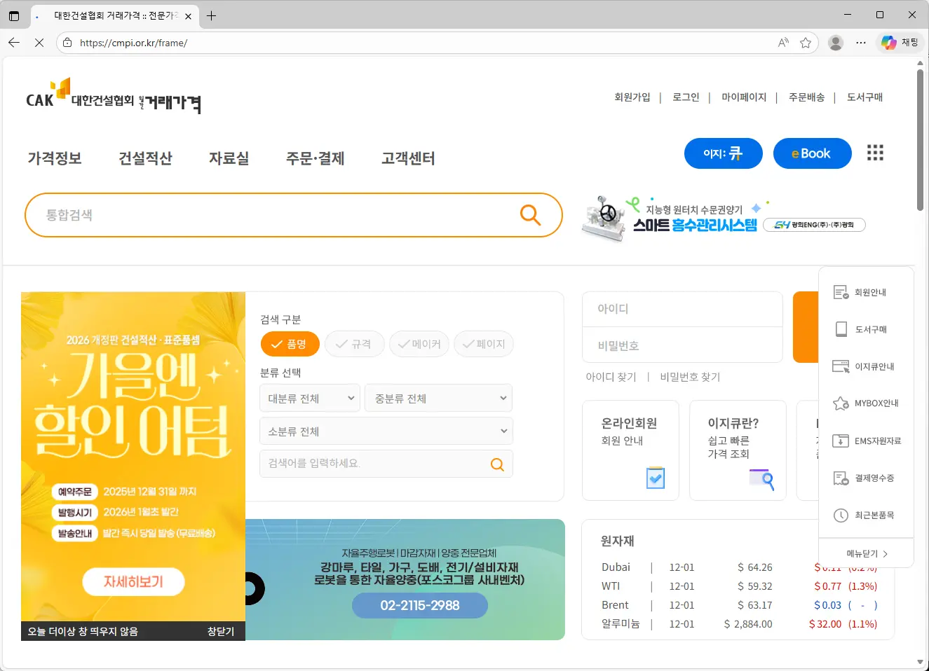Run the 통합검색 magnifier icon
Viewport: 929px width, 671px height.
pos(530,215)
